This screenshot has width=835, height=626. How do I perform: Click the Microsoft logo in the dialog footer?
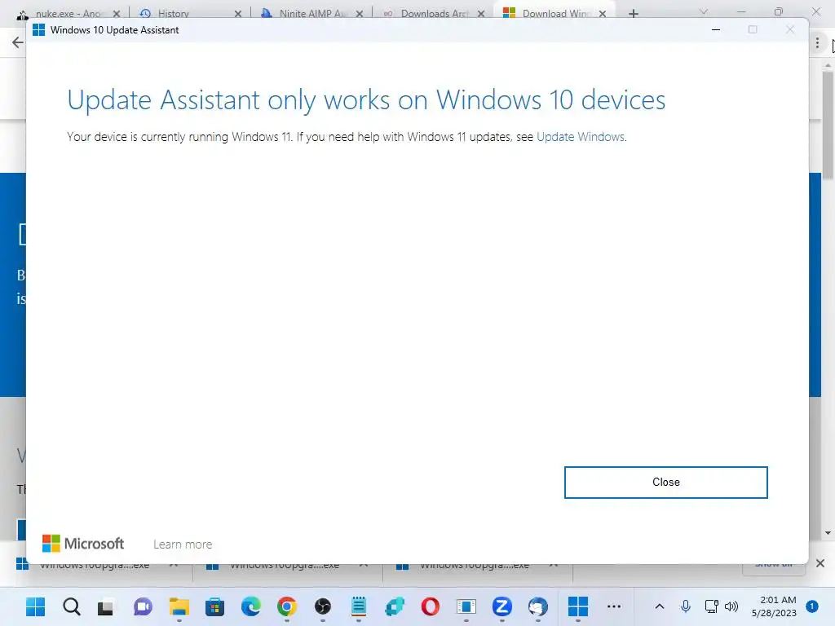[83, 544]
